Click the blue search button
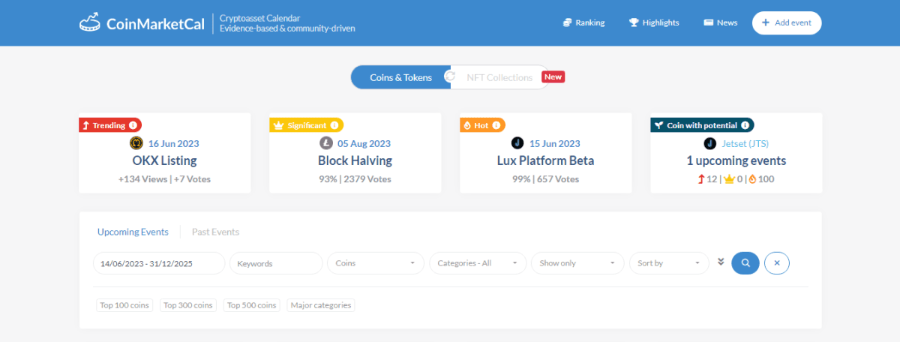900x342 pixels. (745, 262)
